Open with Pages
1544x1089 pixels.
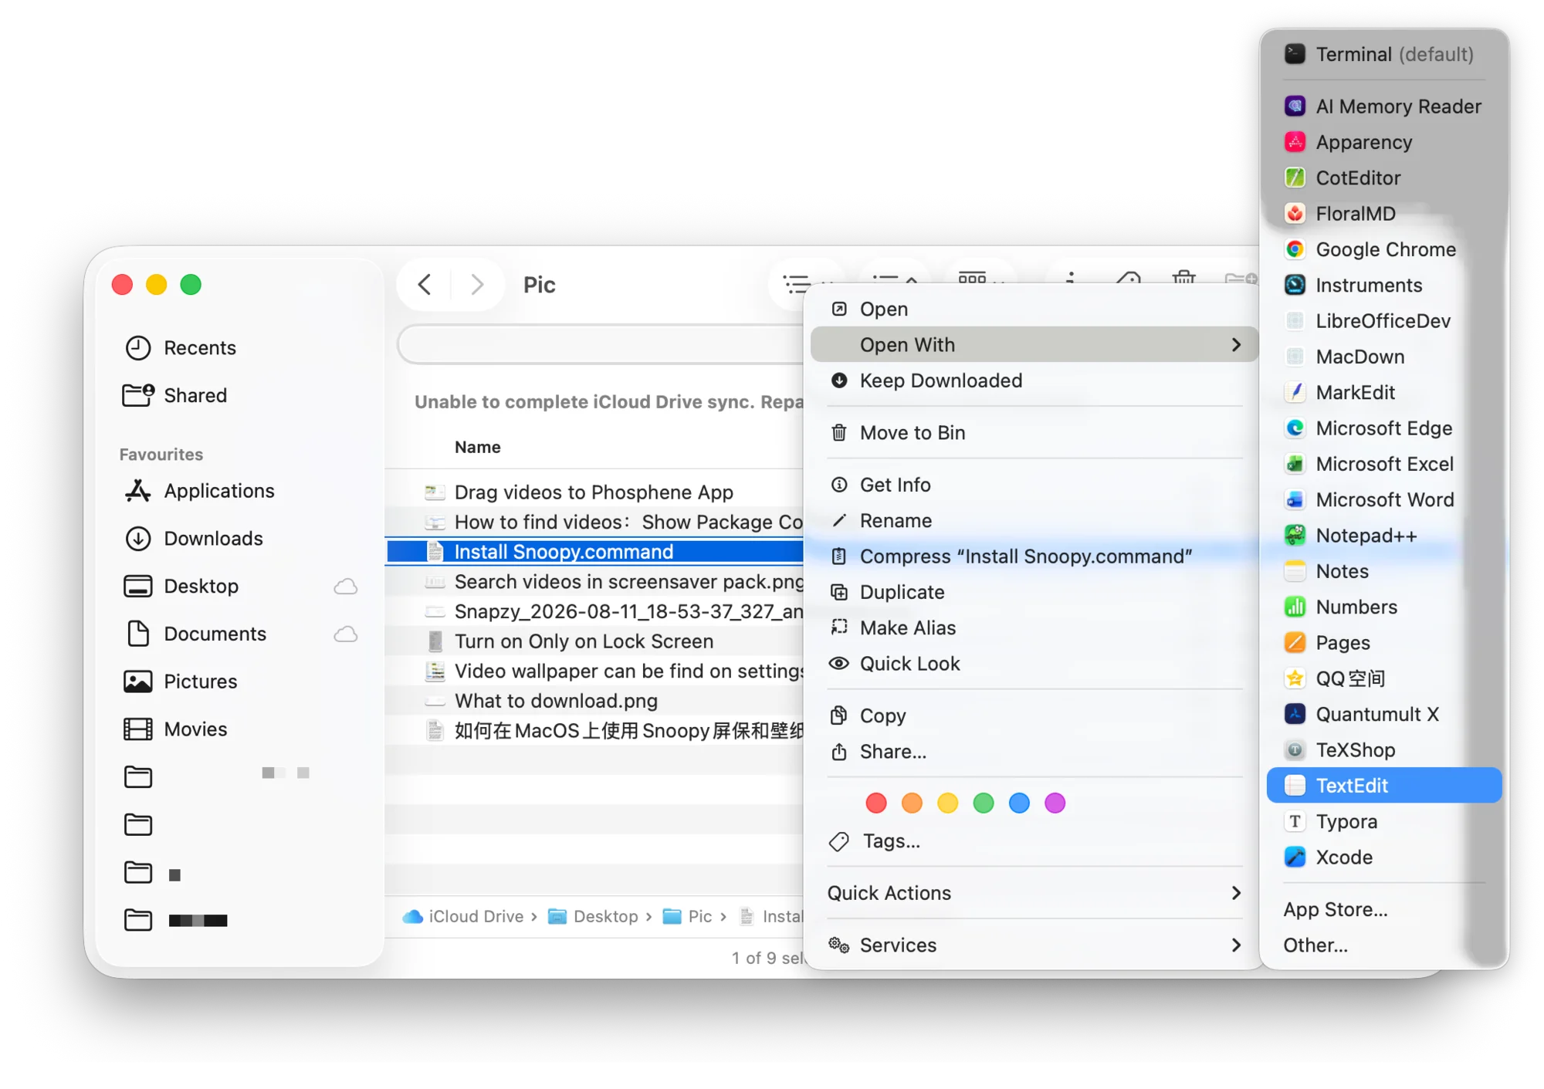tap(1383, 642)
